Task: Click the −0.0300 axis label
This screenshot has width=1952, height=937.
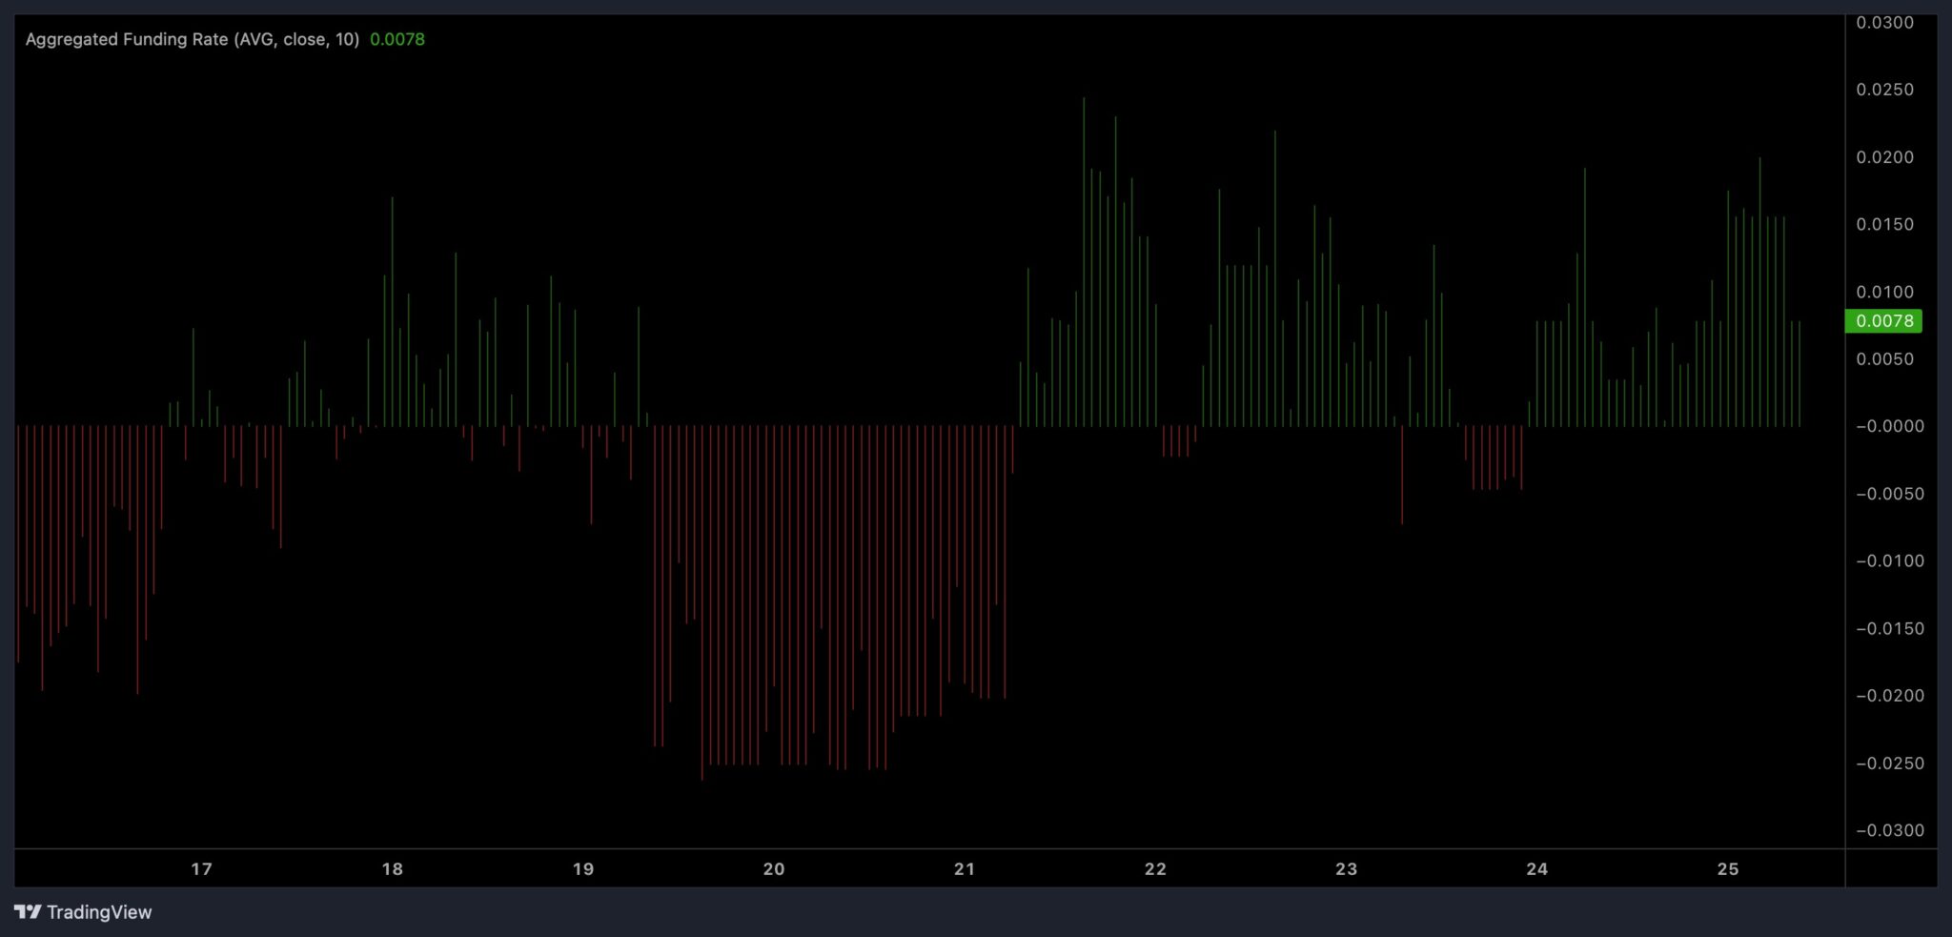Action: click(x=1889, y=830)
